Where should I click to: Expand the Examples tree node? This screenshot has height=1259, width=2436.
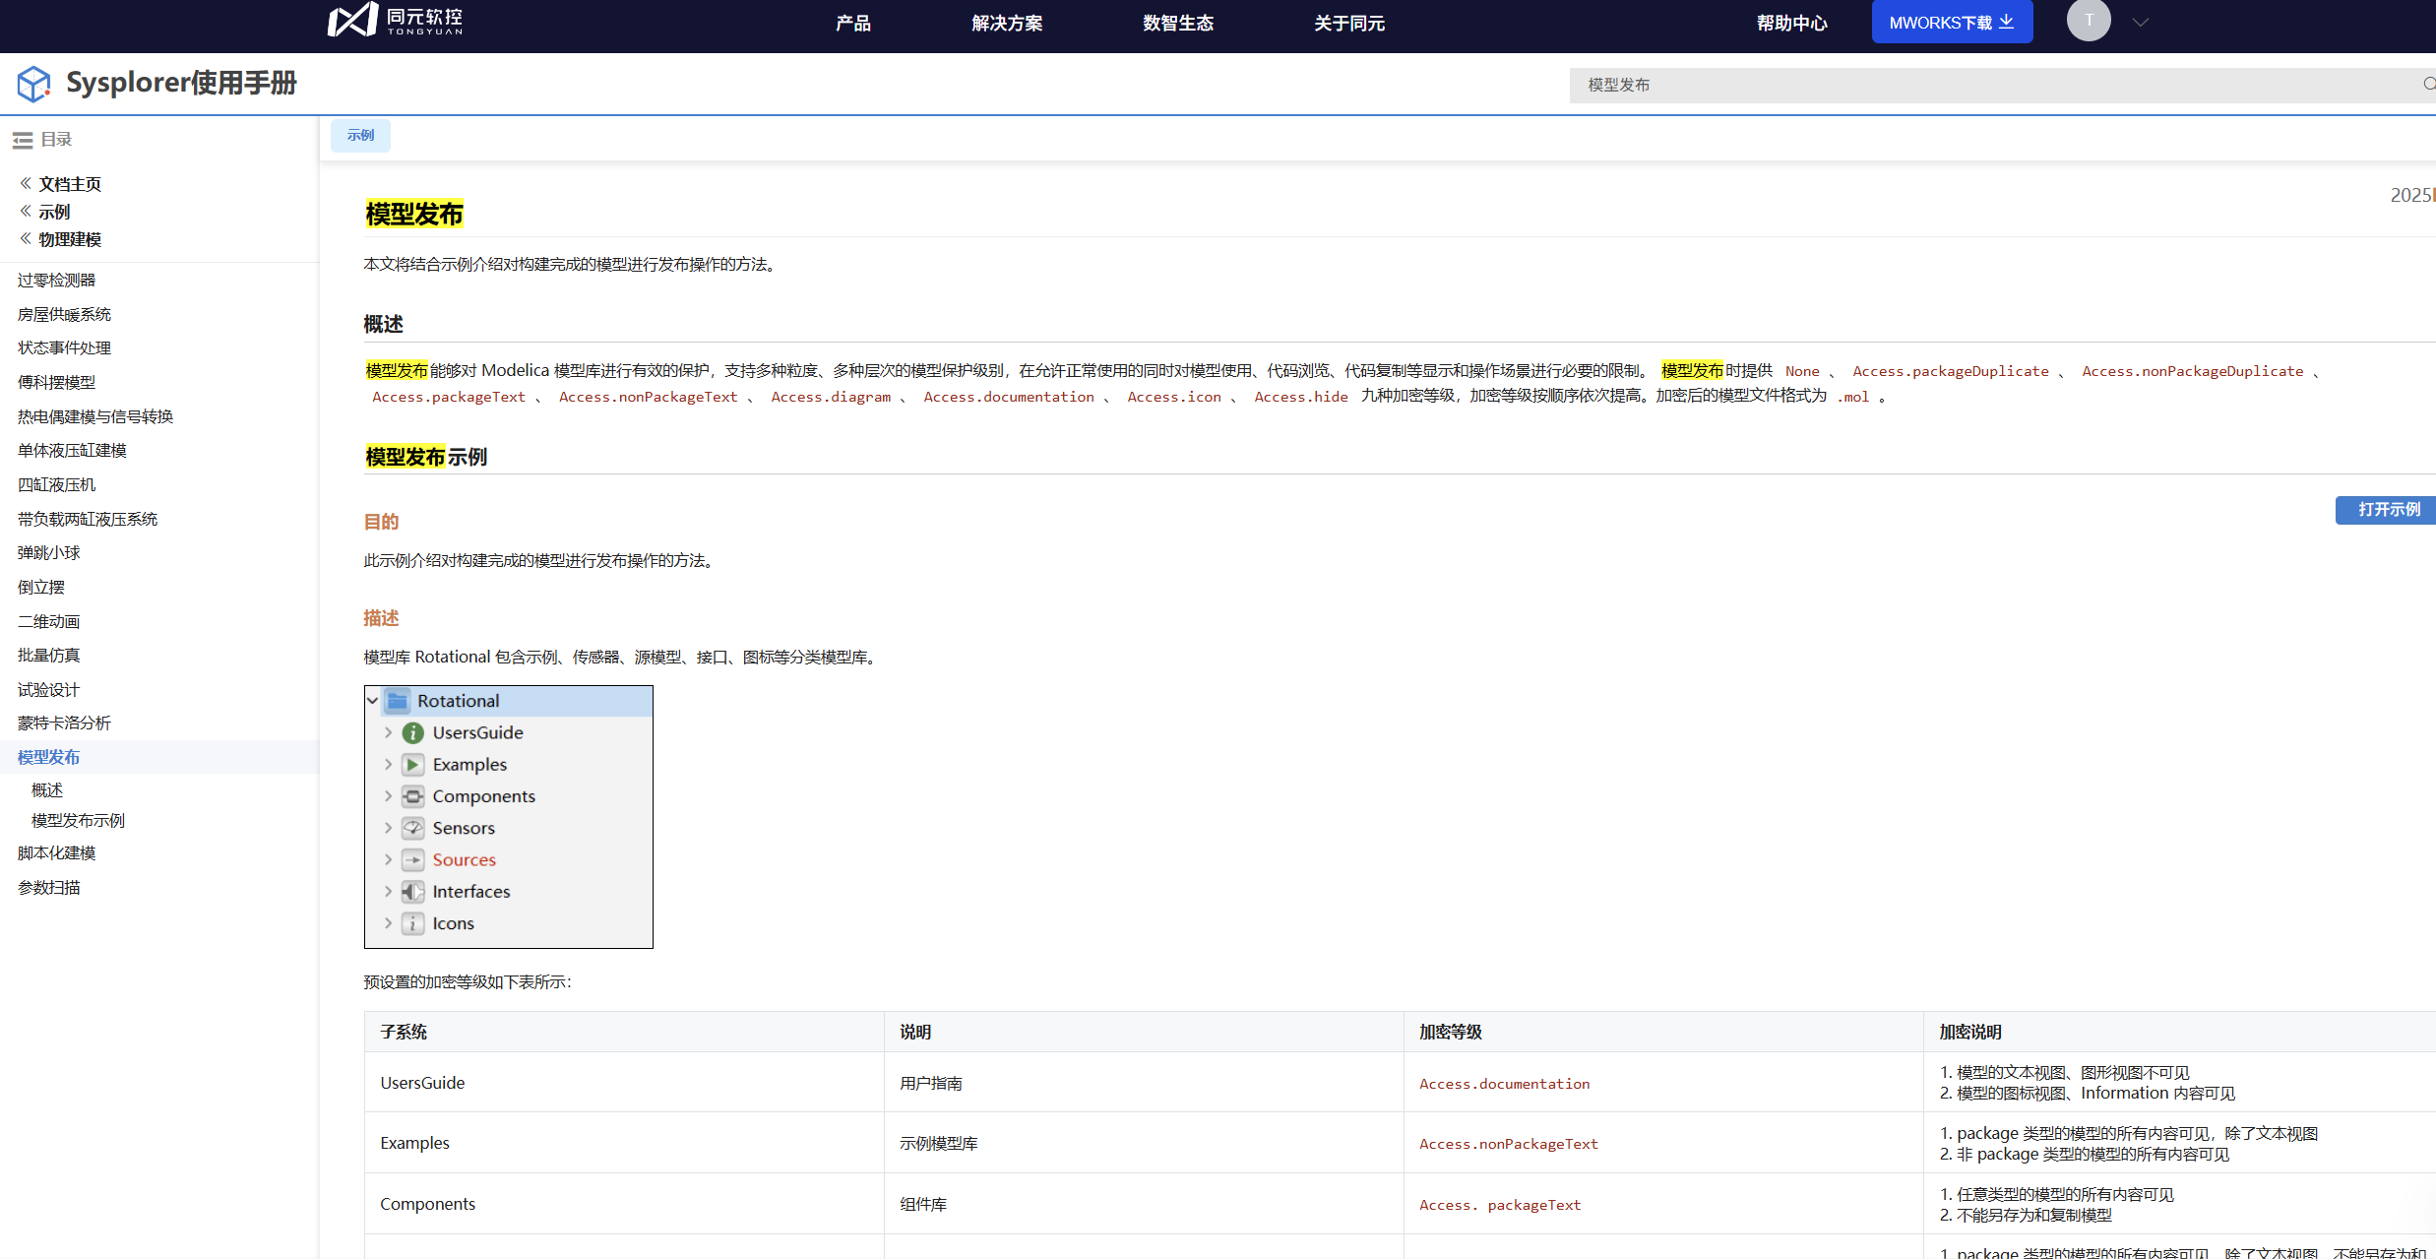coord(389,765)
